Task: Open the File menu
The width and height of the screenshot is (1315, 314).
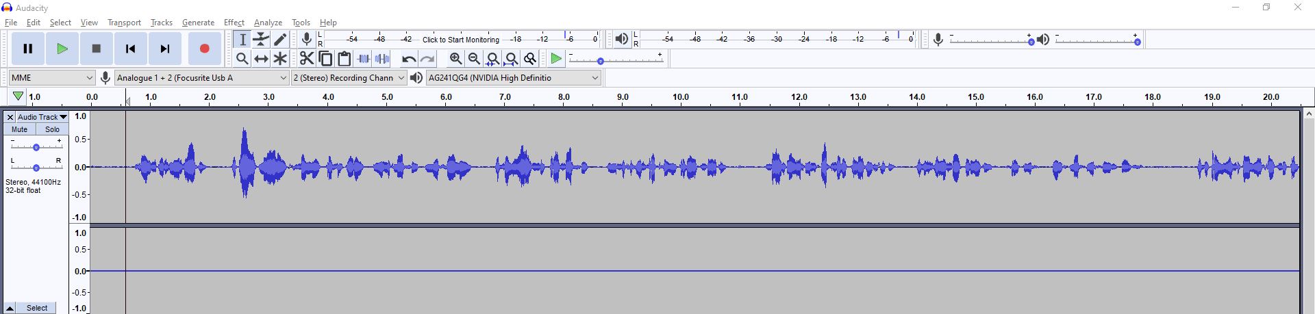Action: click(11, 23)
